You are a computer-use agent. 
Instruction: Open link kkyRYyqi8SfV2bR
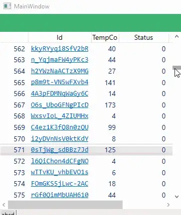(59, 49)
